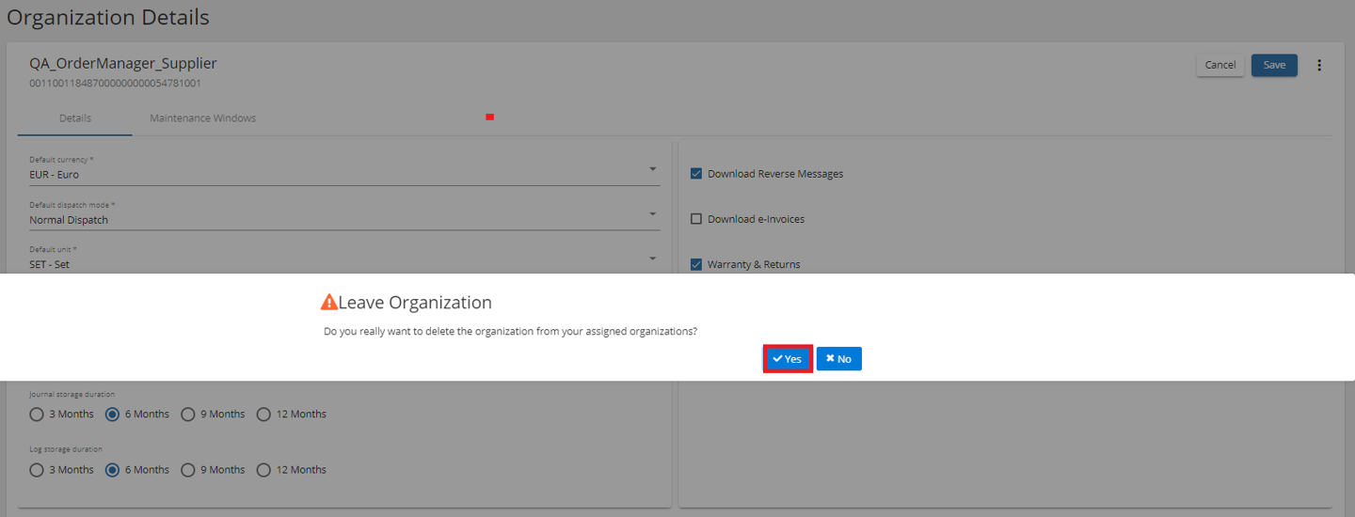Viewport: 1355px width, 517px height.
Task: Toggle the Warranty & Returns checkbox
Action: coord(696,264)
